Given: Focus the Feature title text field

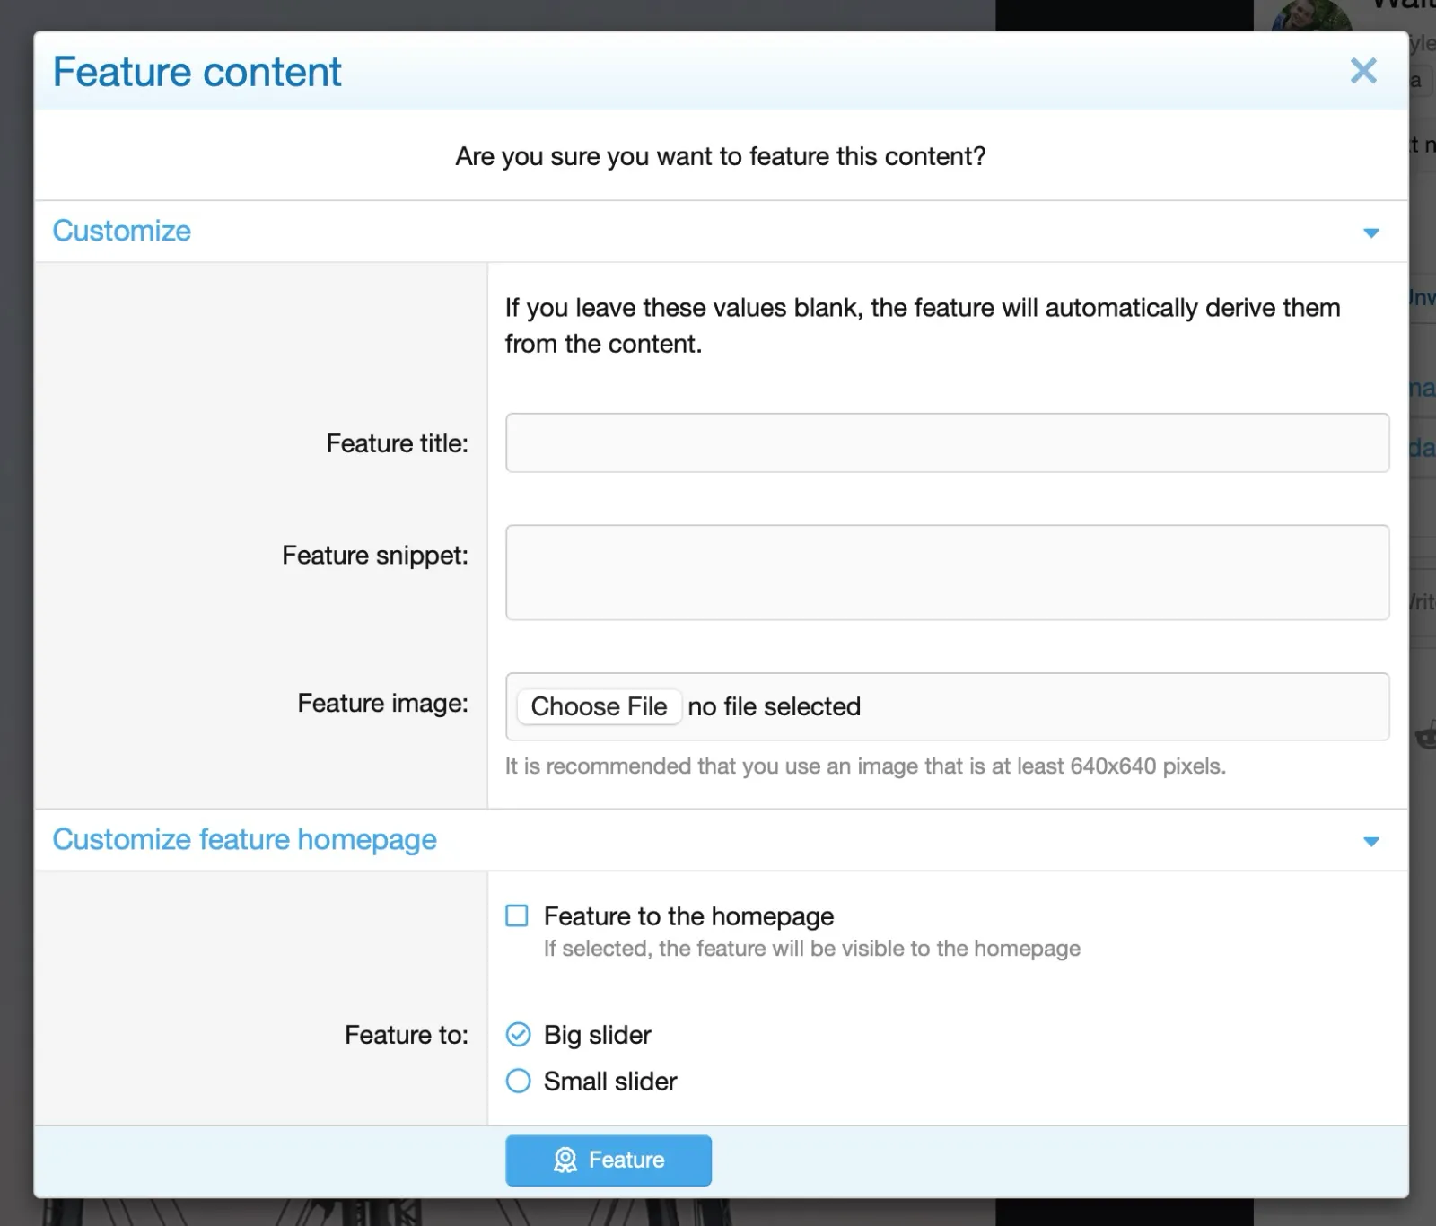Looking at the screenshot, I should pyautogui.click(x=947, y=442).
